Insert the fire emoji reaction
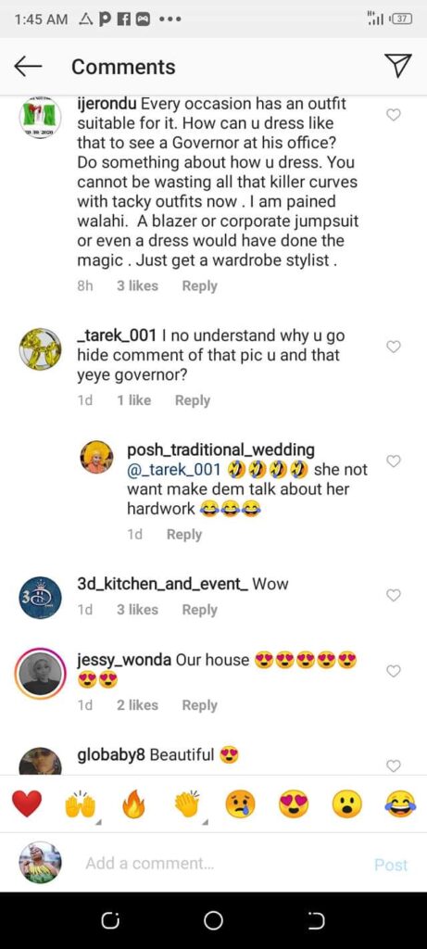 pos(133,804)
